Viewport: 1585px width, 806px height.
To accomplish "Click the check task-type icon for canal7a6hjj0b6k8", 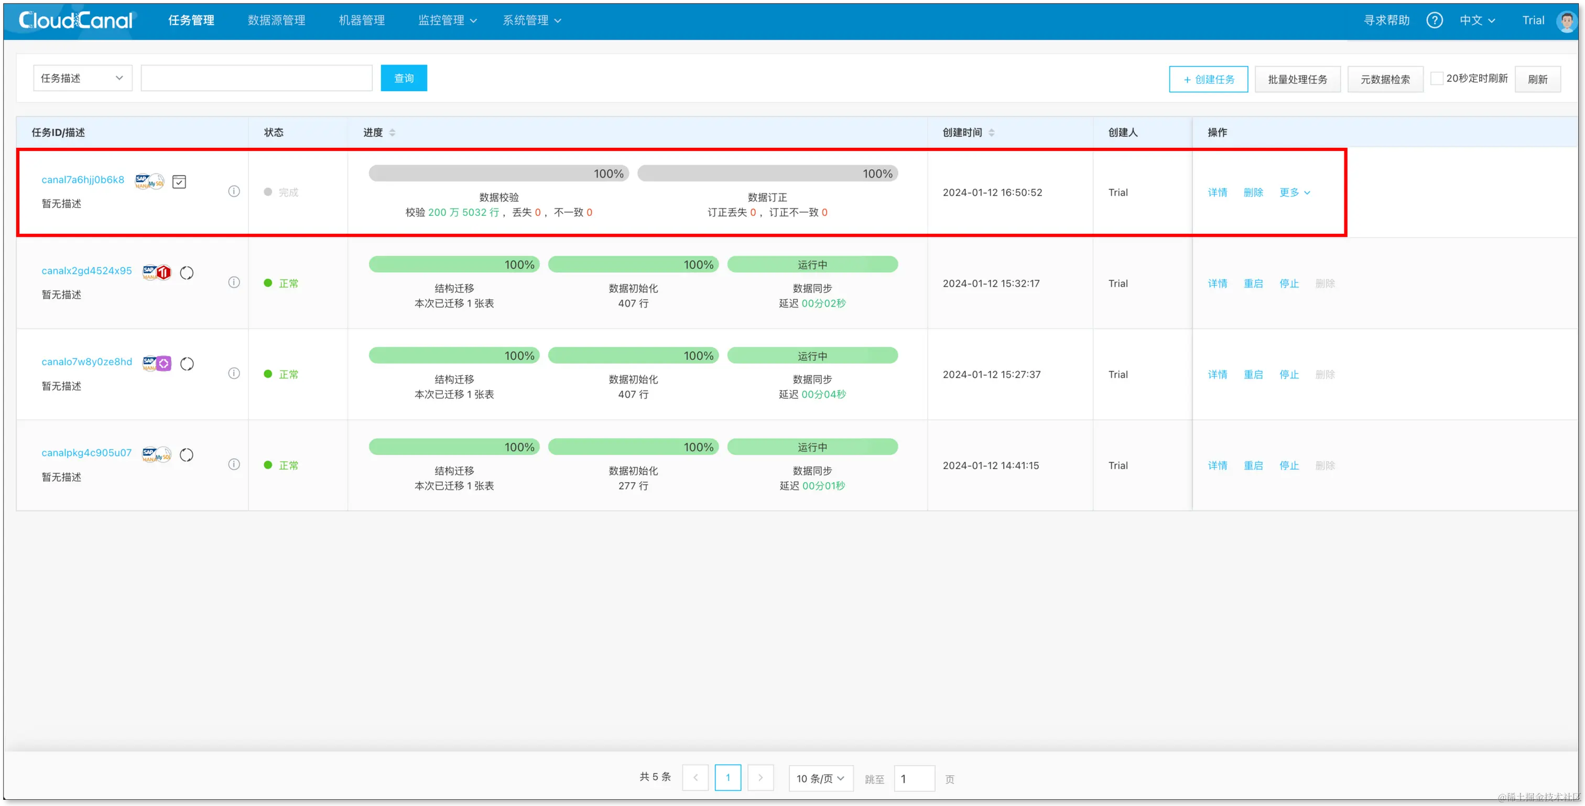I will click(179, 181).
